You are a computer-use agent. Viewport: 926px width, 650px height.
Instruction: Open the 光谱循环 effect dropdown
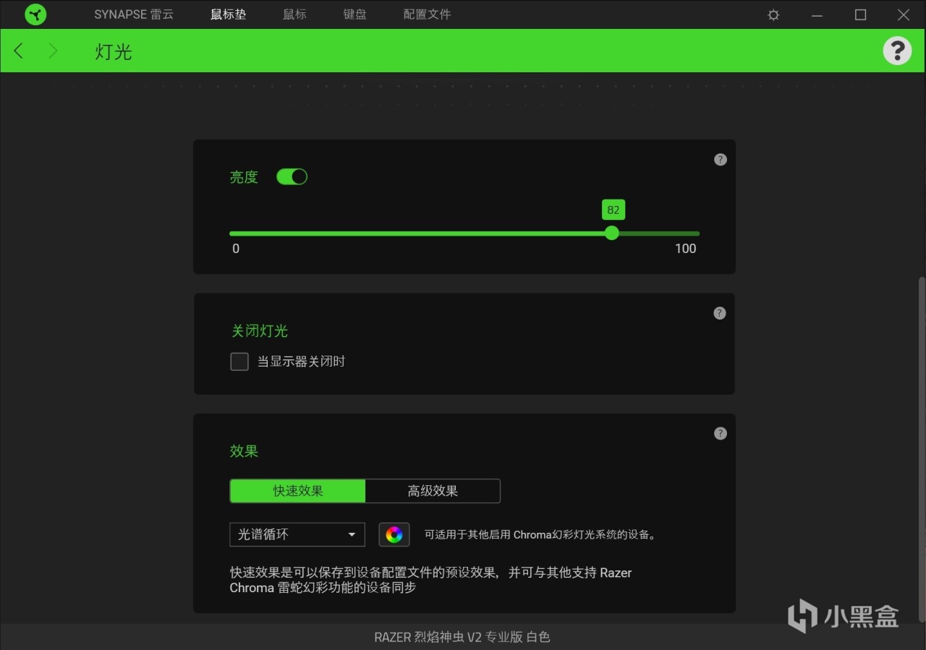pyautogui.click(x=297, y=535)
